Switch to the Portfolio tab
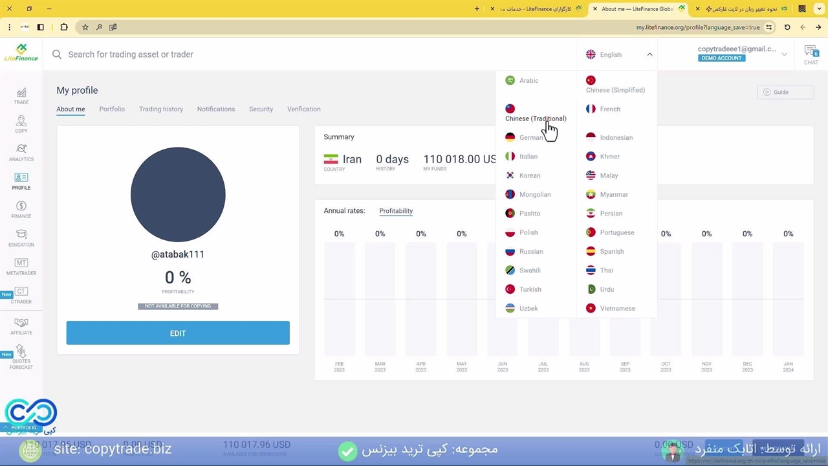 coord(112,109)
